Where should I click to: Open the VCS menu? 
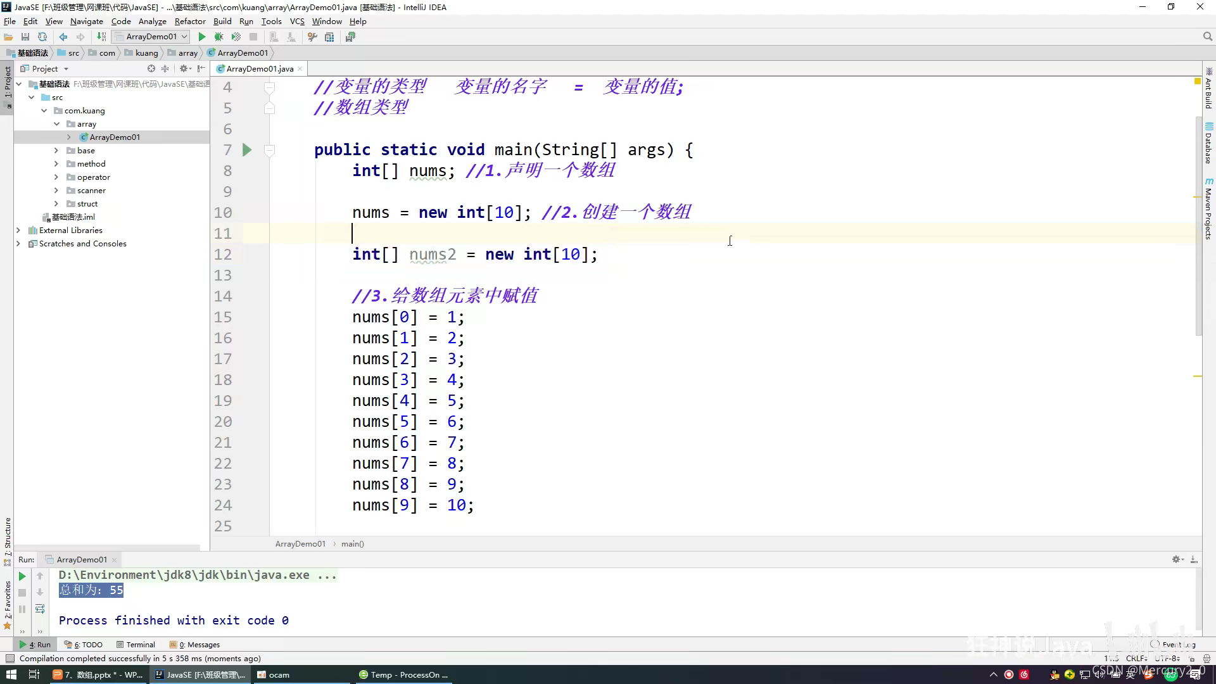(297, 21)
